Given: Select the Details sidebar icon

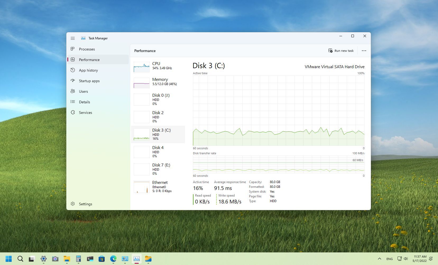Looking at the screenshot, I should pos(73,102).
